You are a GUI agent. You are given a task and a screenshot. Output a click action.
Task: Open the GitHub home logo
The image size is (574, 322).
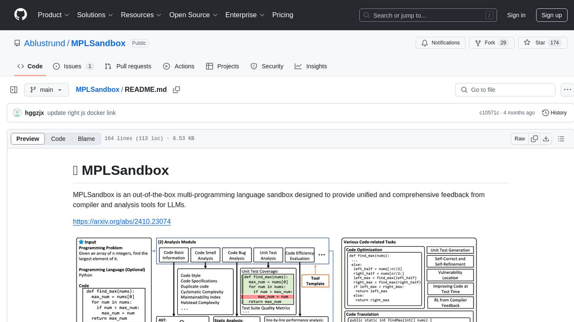point(21,15)
